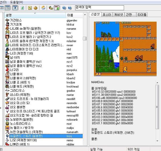Viewport: 161px width, 151px height.
Task: Click the 너구리 game icon
Action: (x=7, y=70)
